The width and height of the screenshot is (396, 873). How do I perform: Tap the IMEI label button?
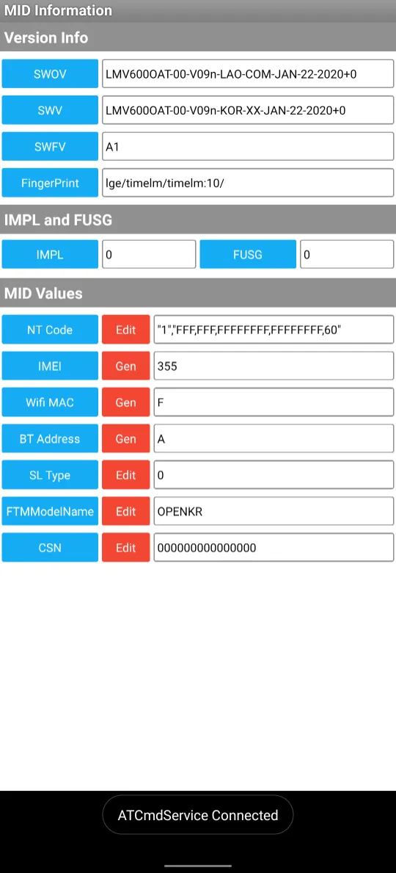(50, 366)
